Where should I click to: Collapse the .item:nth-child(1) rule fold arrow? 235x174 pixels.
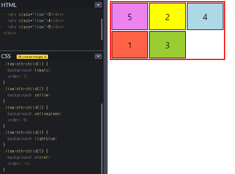tap(1, 64)
